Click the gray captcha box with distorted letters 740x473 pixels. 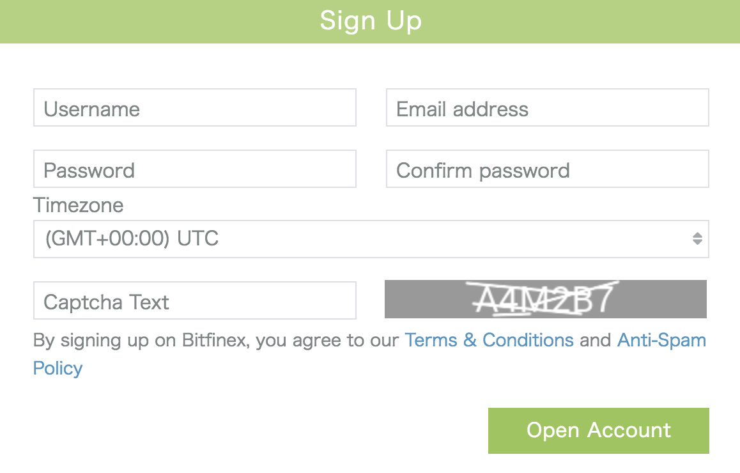pos(546,299)
